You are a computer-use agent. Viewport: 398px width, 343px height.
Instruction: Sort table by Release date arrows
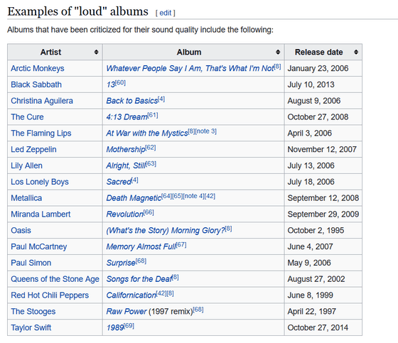pyautogui.click(x=356, y=52)
